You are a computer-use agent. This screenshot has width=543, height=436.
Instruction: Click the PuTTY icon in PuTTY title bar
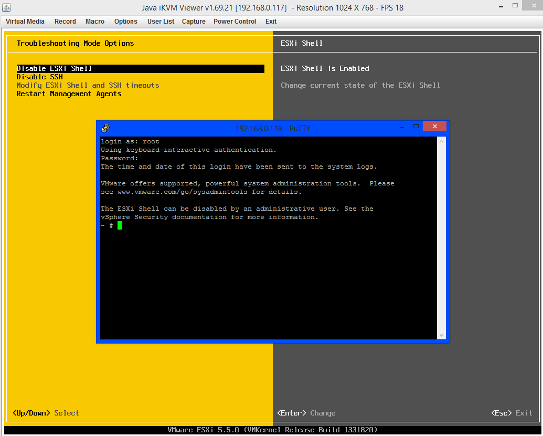[105, 128]
